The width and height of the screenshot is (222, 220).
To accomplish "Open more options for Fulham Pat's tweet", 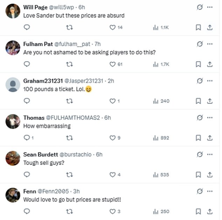I will pos(210,44).
